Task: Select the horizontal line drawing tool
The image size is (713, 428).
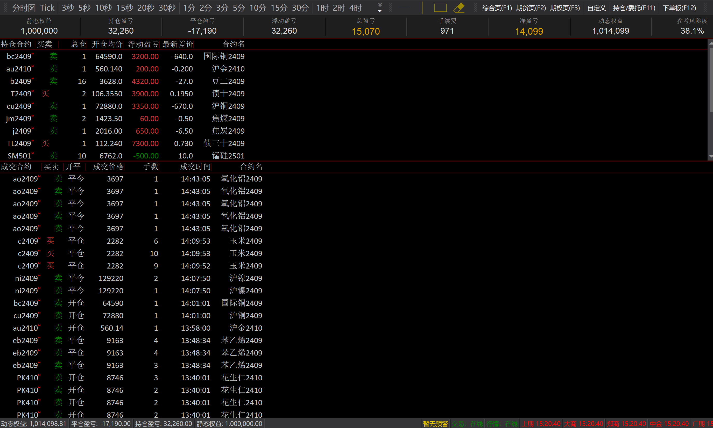Action: [404, 8]
